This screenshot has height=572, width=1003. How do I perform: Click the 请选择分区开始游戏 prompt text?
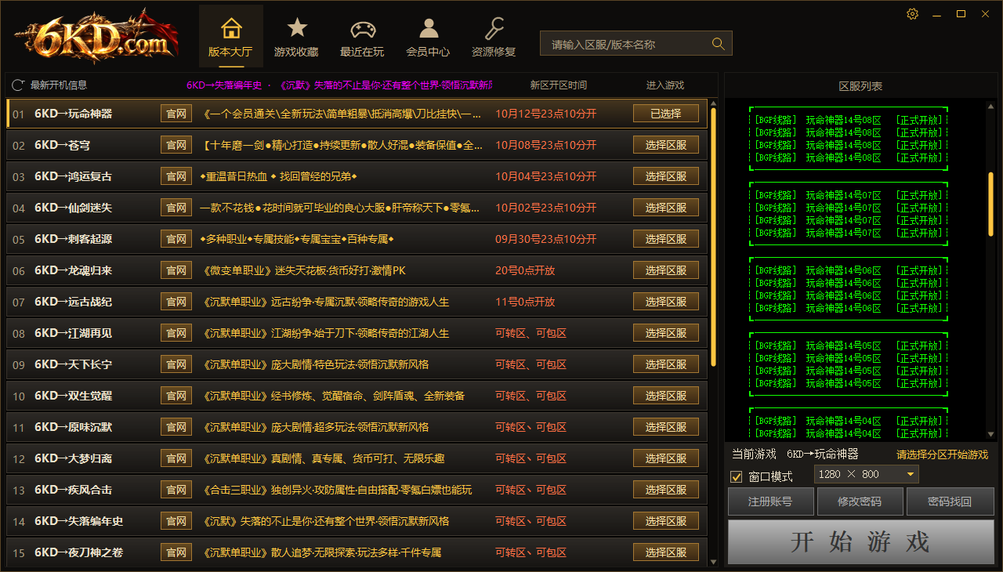[943, 454]
